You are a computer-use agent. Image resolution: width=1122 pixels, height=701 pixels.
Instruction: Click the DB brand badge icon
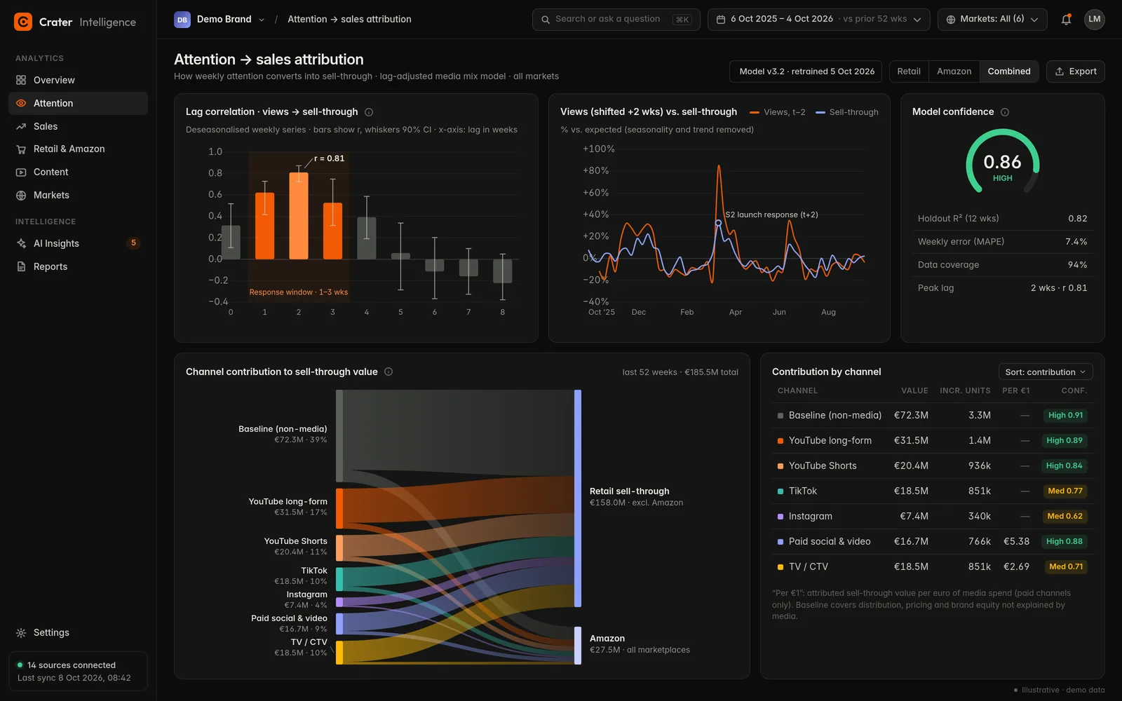point(182,20)
